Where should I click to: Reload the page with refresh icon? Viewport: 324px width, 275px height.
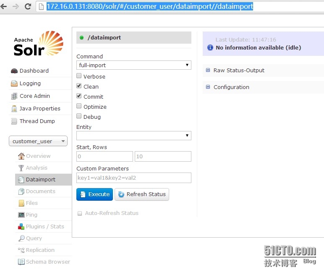[28, 6]
